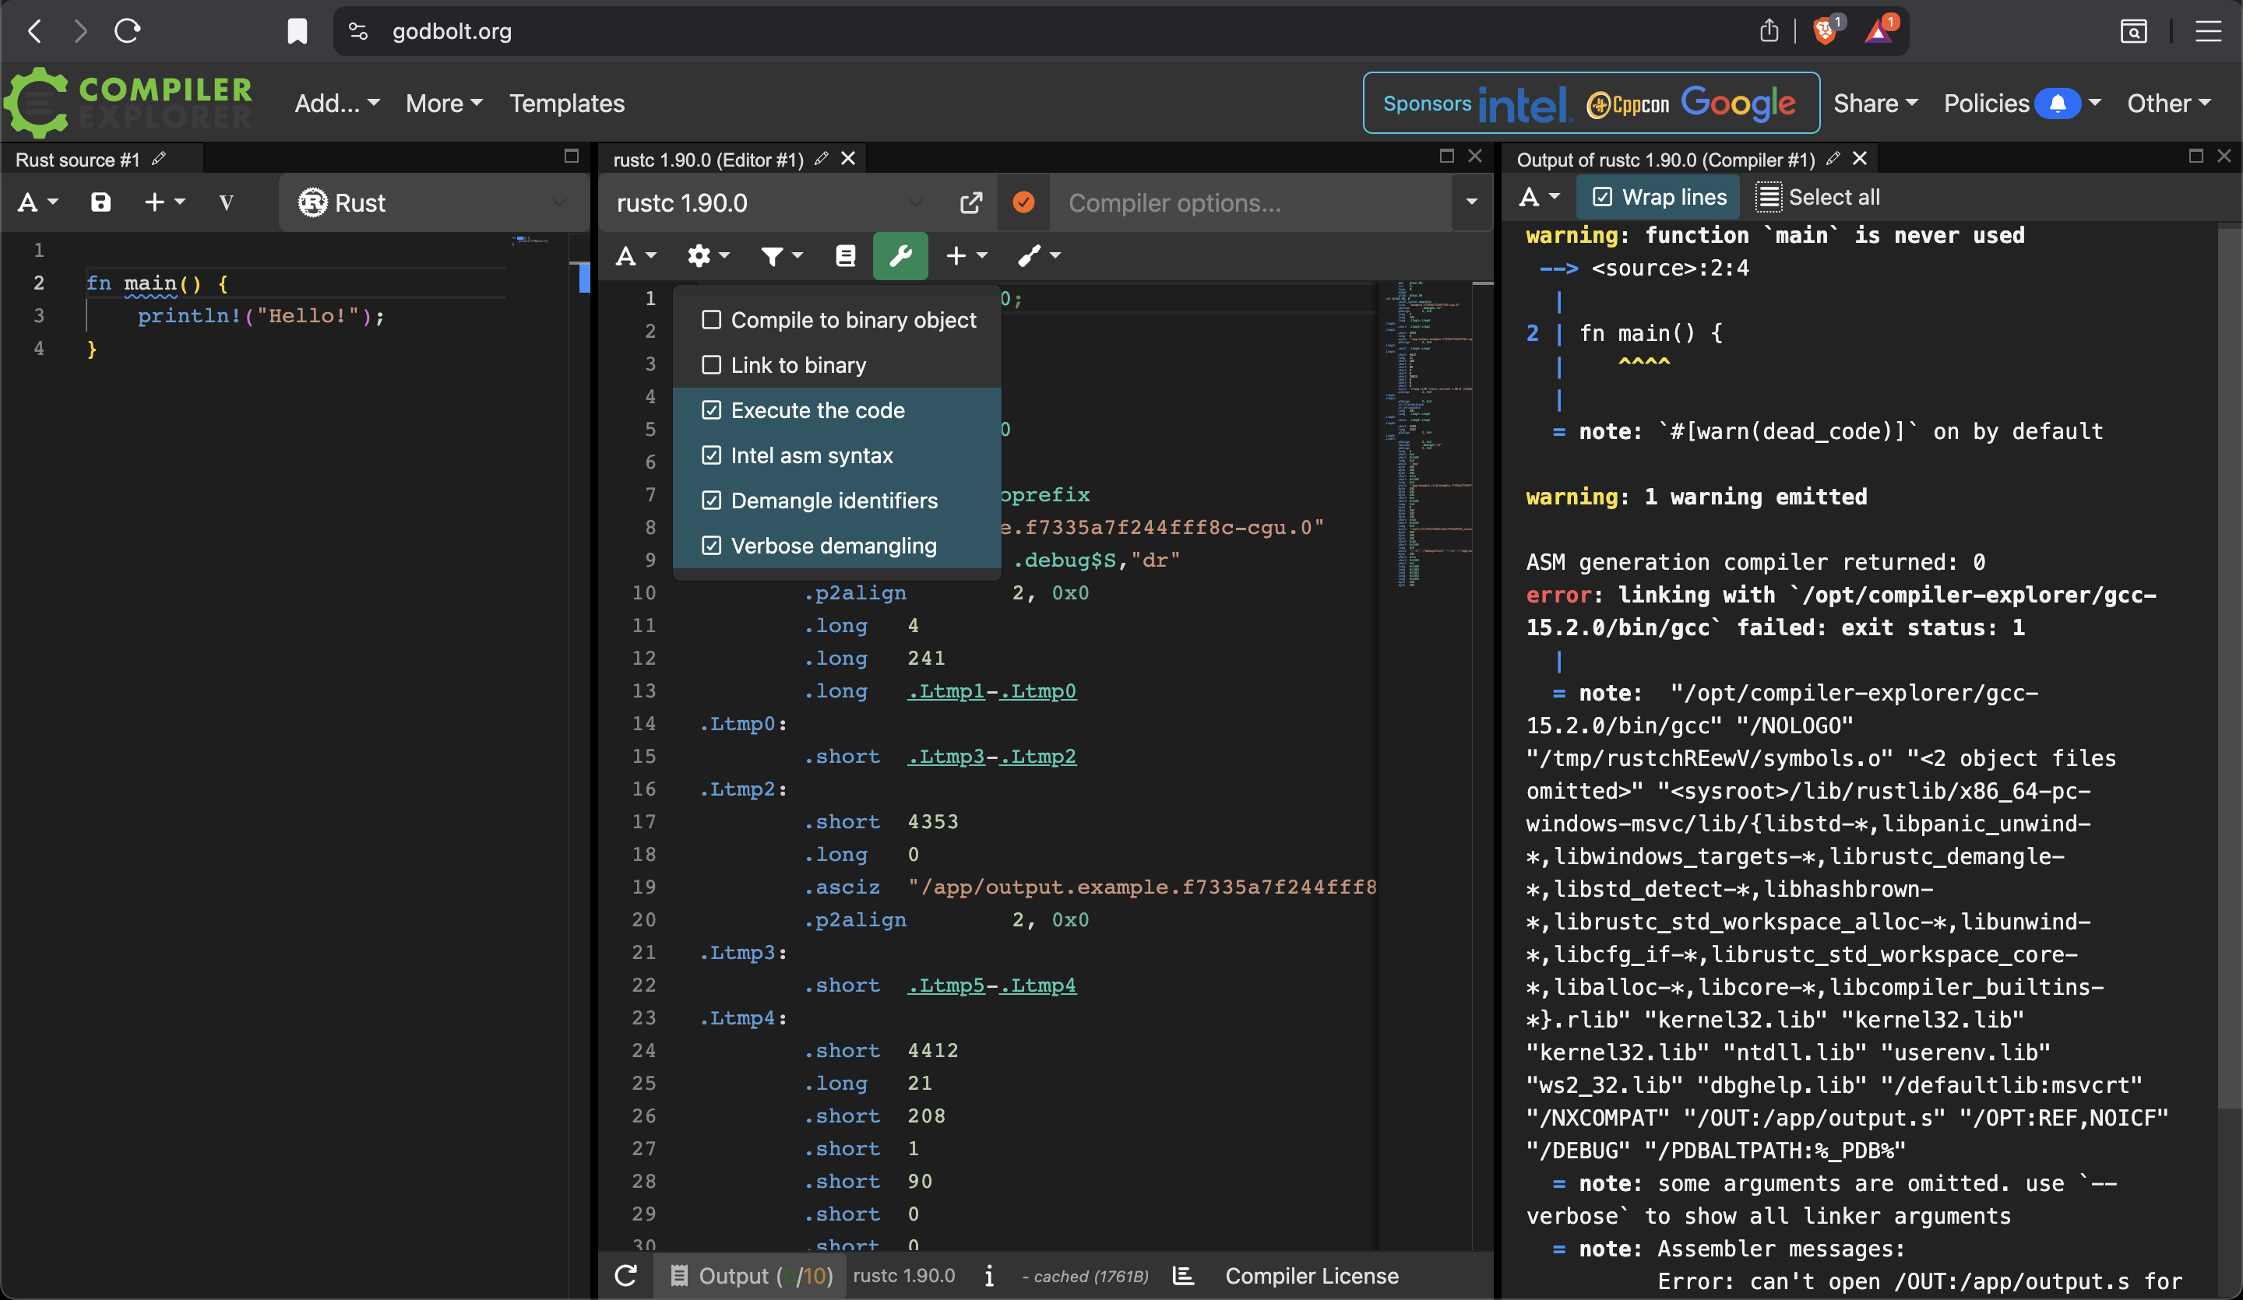Check the Link to binary option
The image size is (2243, 1300).
click(x=711, y=365)
